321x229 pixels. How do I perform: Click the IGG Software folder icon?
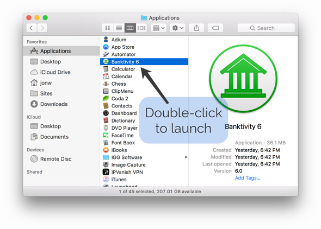(106, 157)
